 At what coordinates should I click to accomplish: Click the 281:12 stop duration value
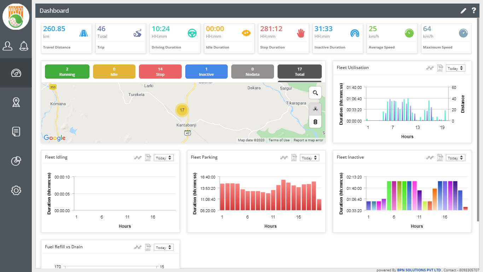(x=271, y=29)
